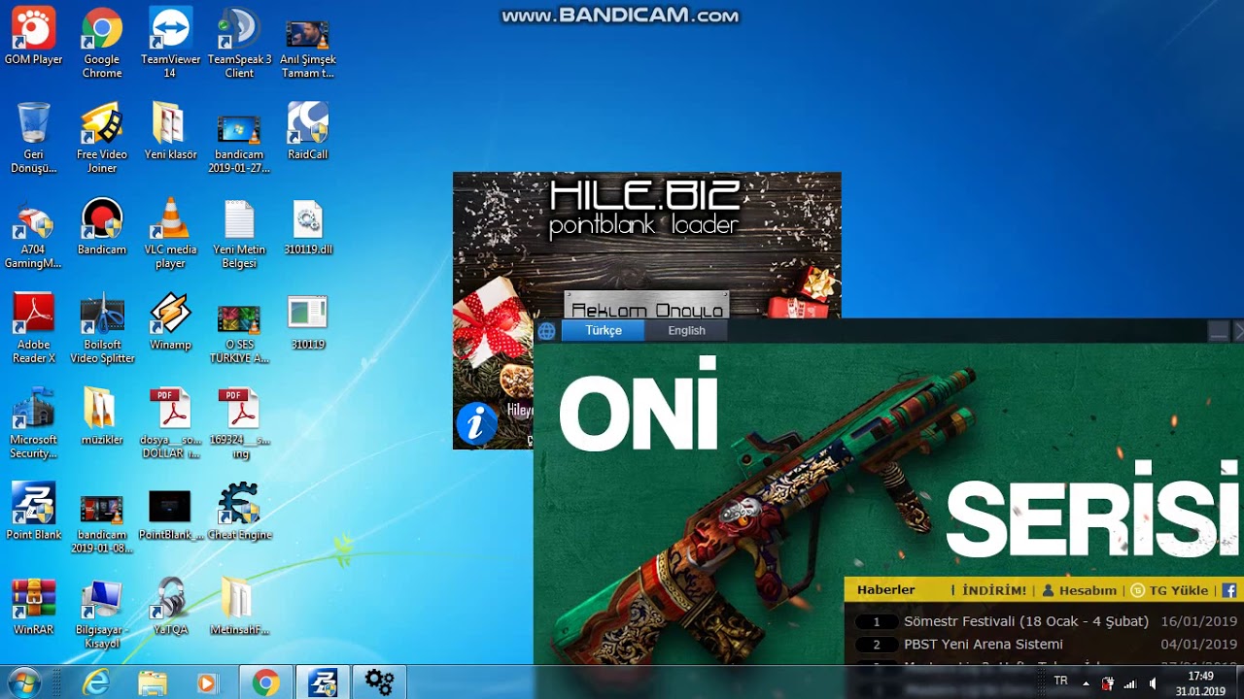
Task: Launch Point Blank desktop shortcut
Action: click(33, 512)
